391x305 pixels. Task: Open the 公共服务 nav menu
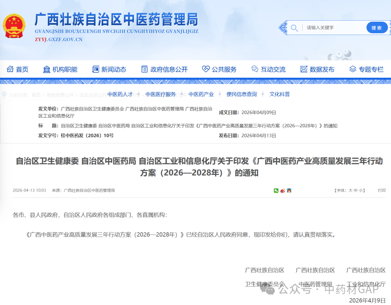pyautogui.click(x=224, y=70)
